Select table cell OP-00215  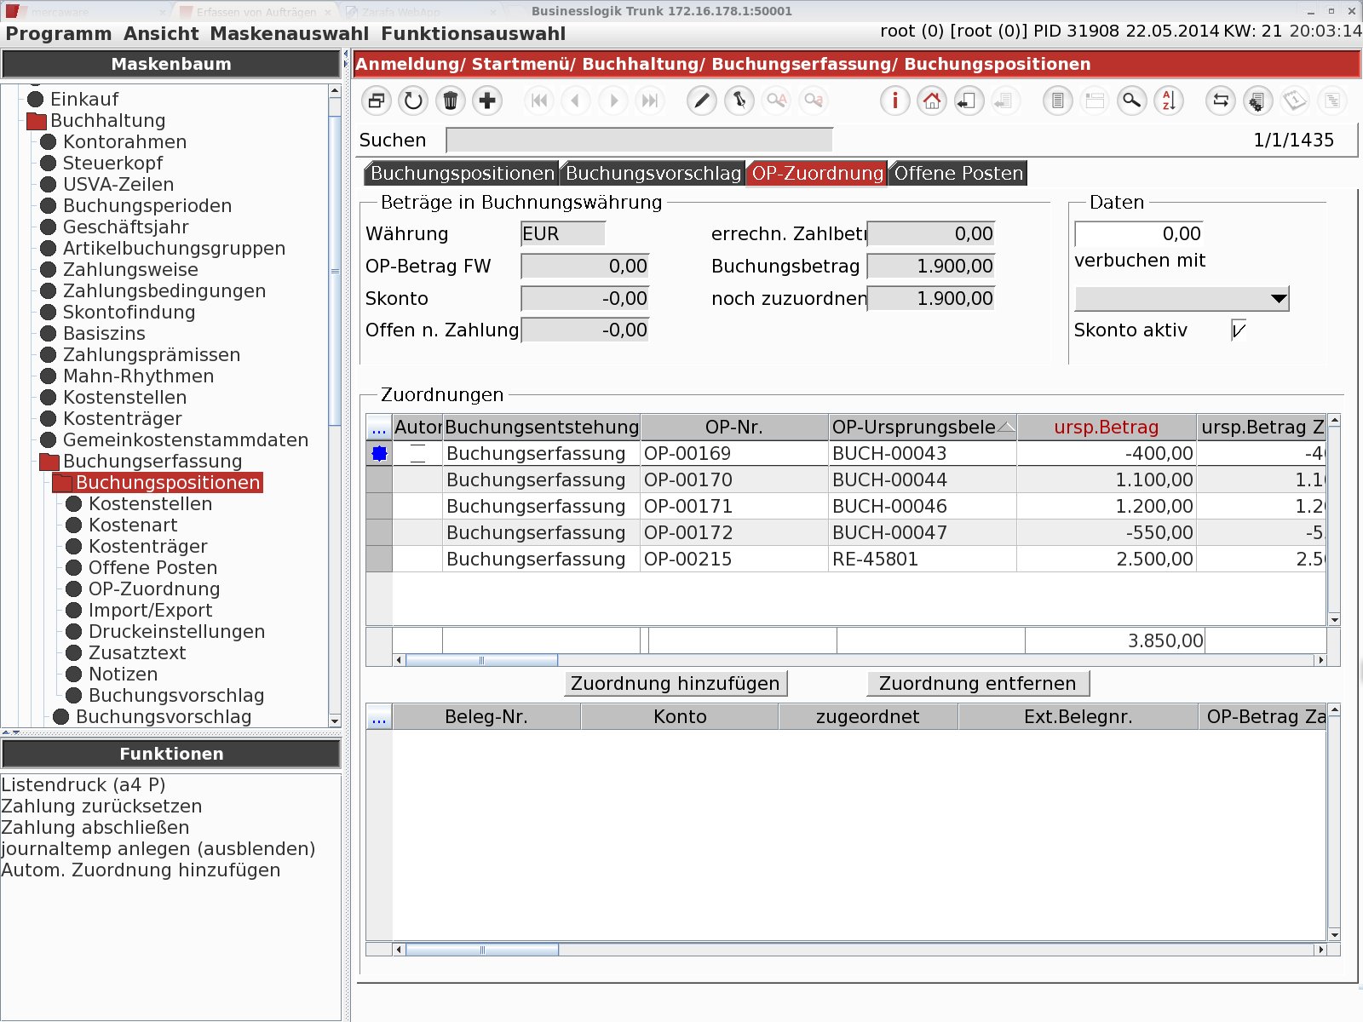coord(733,560)
